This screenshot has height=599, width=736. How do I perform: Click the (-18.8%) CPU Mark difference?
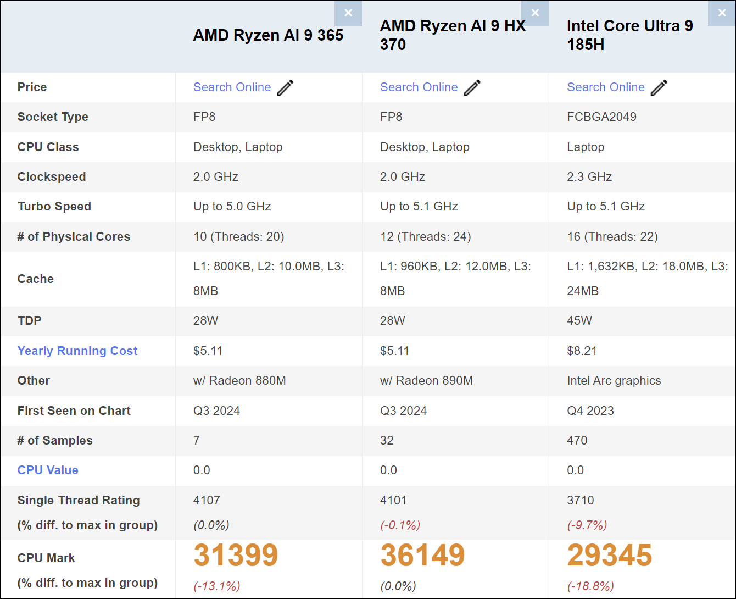point(590,586)
